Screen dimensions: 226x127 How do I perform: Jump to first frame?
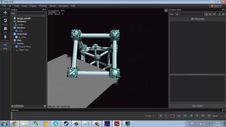pyautogui.click(x=185, y=116)
